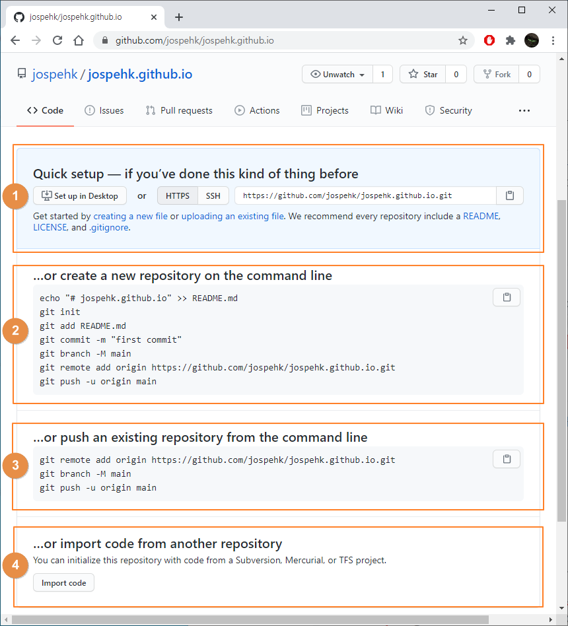This screenshot has width=568, height=626.
Task: Copy the create new repository commands
Action: pos(507,297)
